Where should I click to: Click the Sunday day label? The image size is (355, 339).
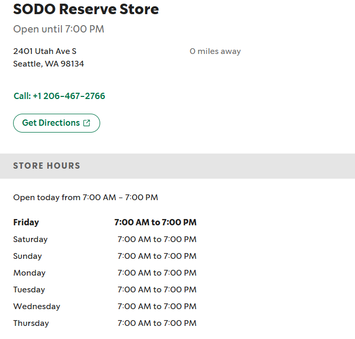(x=27, y=256)
